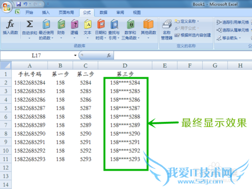Click cell with 5291 in column C
Image resolution: width=252 pixels, height=189 pixels.
point(85,142)
